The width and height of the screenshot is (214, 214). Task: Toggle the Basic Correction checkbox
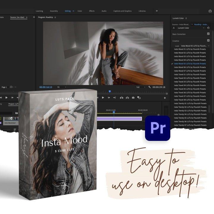[208, 34]
